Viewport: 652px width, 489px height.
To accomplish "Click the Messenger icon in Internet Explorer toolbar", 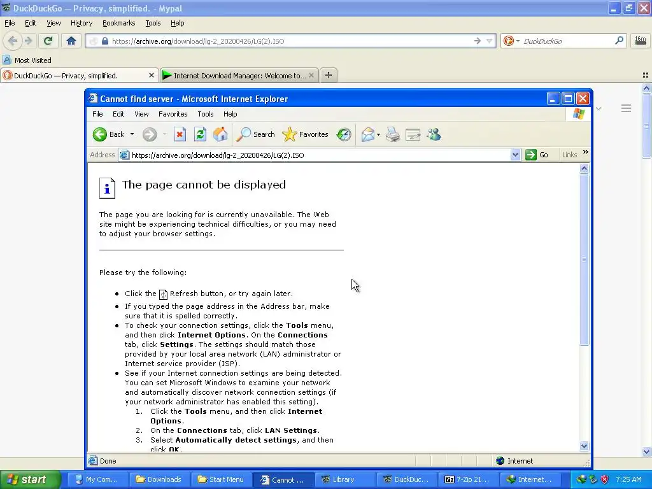I will click(x=434, y=134).
